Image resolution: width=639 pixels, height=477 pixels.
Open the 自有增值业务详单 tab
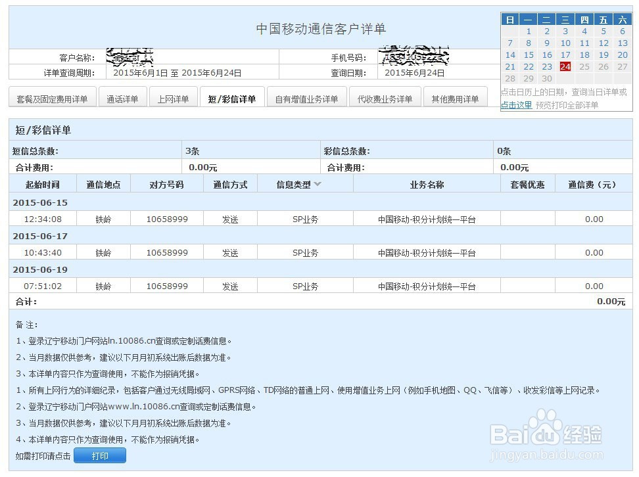[307, 97]
